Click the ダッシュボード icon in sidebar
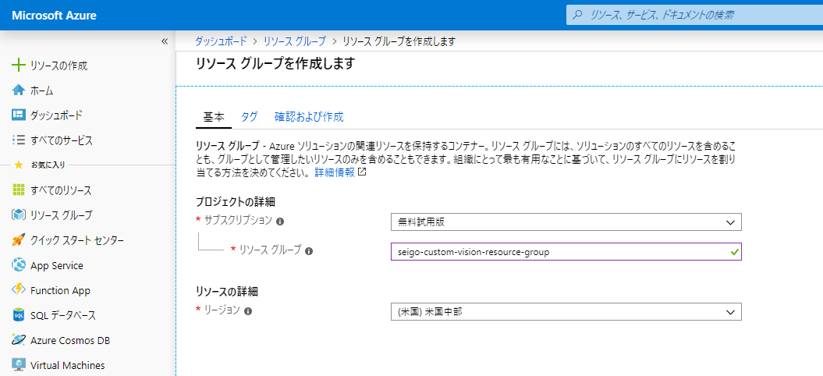Screen dimensions: 823x376 [x=19, y=115]
